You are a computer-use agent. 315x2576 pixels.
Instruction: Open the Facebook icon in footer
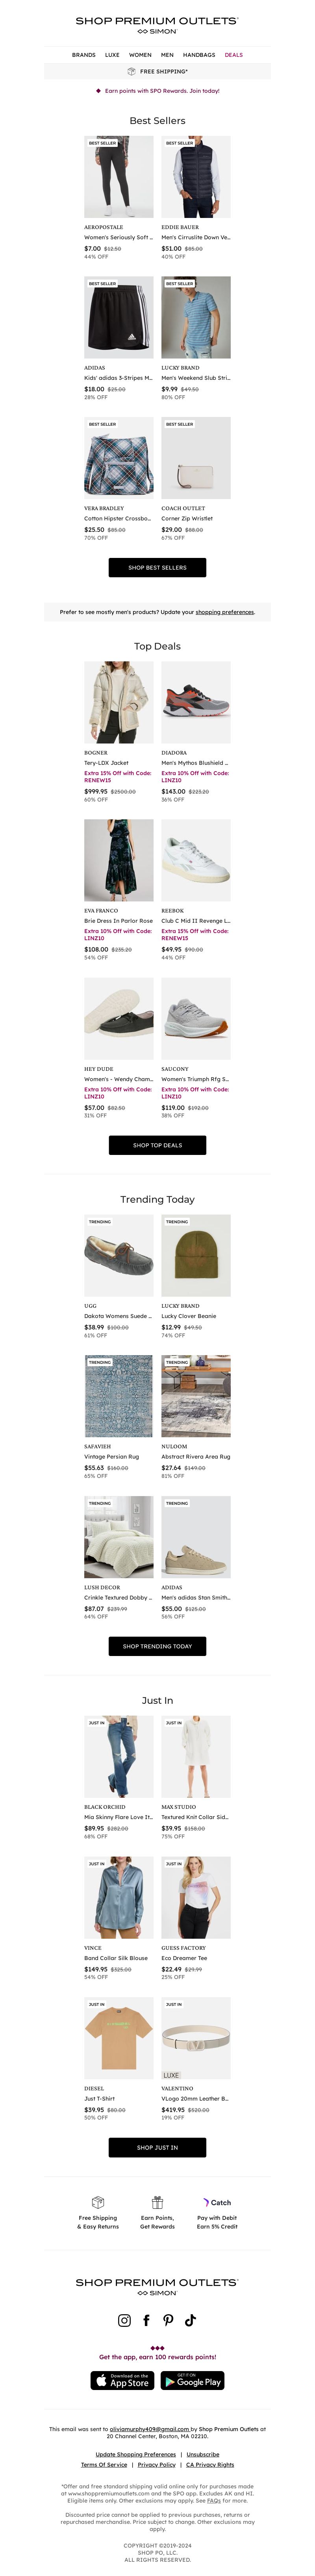(x=146, y=2320)
